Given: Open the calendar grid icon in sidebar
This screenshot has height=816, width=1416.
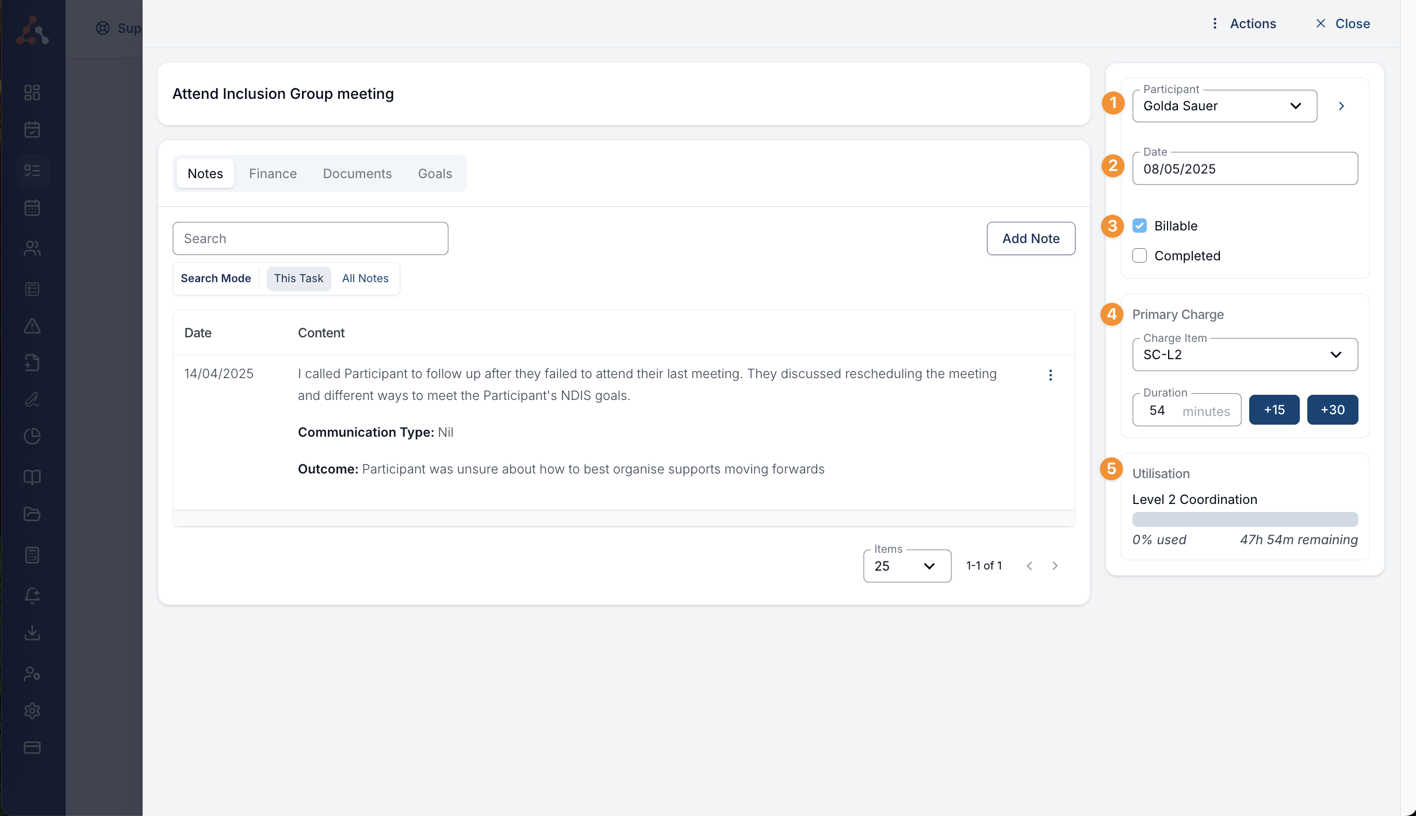Looking at the screenshot, I should coord(32,207).
